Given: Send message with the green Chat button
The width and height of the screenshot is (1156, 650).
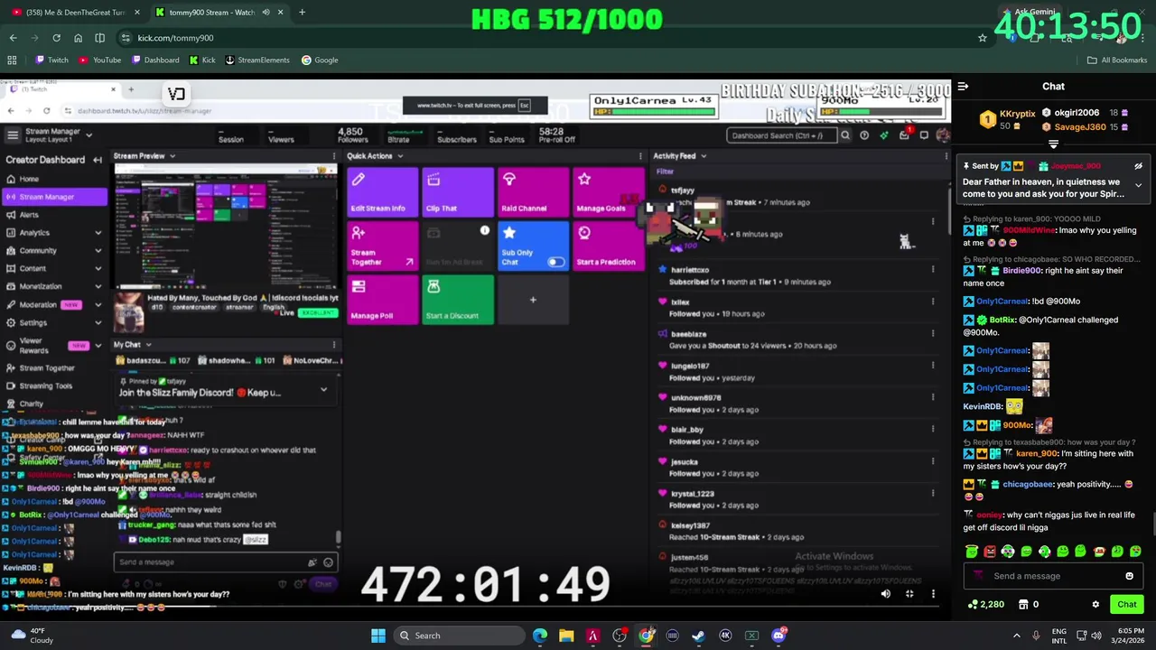Looking at the screenshot, I should tap(1127, 604).
